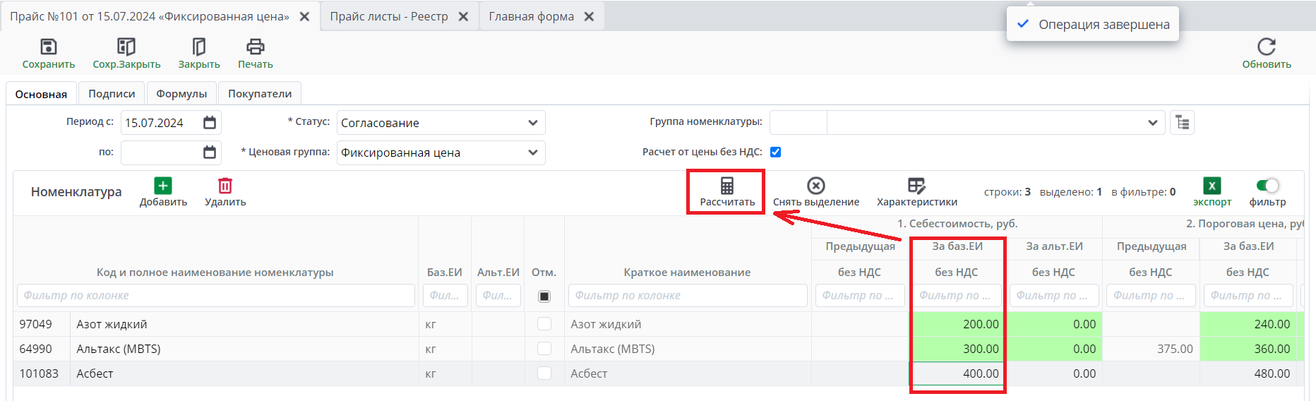1316x401 pixels.
Task: Tick the Отм. checkbox for Азот жидкий
Action: pos(544,324)
